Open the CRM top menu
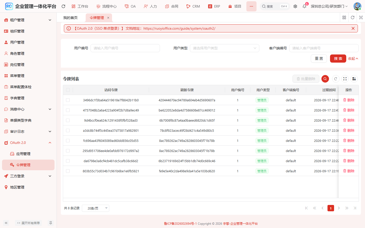 pyautogui.click(x=193, y=6)
